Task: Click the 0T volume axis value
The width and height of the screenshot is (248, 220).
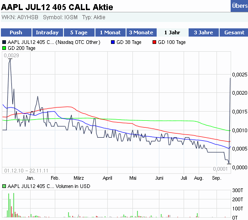Action: coord(235,218)
